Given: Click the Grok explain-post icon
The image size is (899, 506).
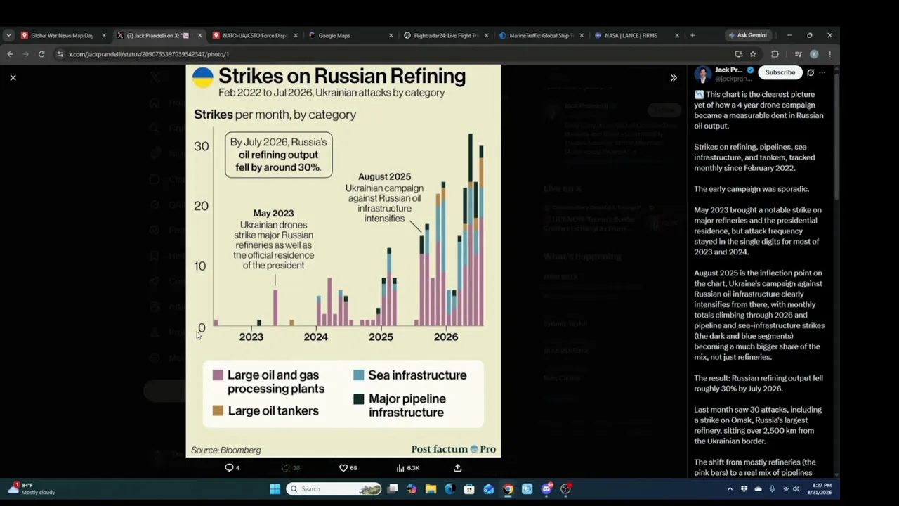Looking at the screenshot, I should tap(811, 72).
